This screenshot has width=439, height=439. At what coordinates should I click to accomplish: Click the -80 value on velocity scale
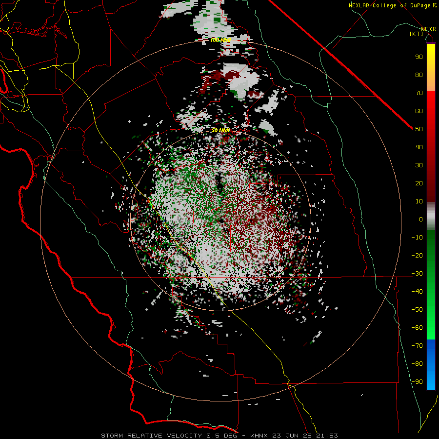417,364
